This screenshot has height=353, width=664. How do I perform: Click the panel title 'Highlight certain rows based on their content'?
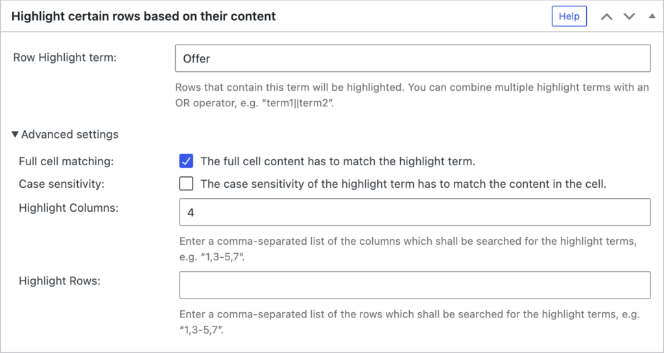(x=144, y=16)
